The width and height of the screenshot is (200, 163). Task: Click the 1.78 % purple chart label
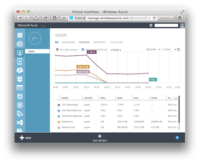pyautogui.click(x=92, y=52)
